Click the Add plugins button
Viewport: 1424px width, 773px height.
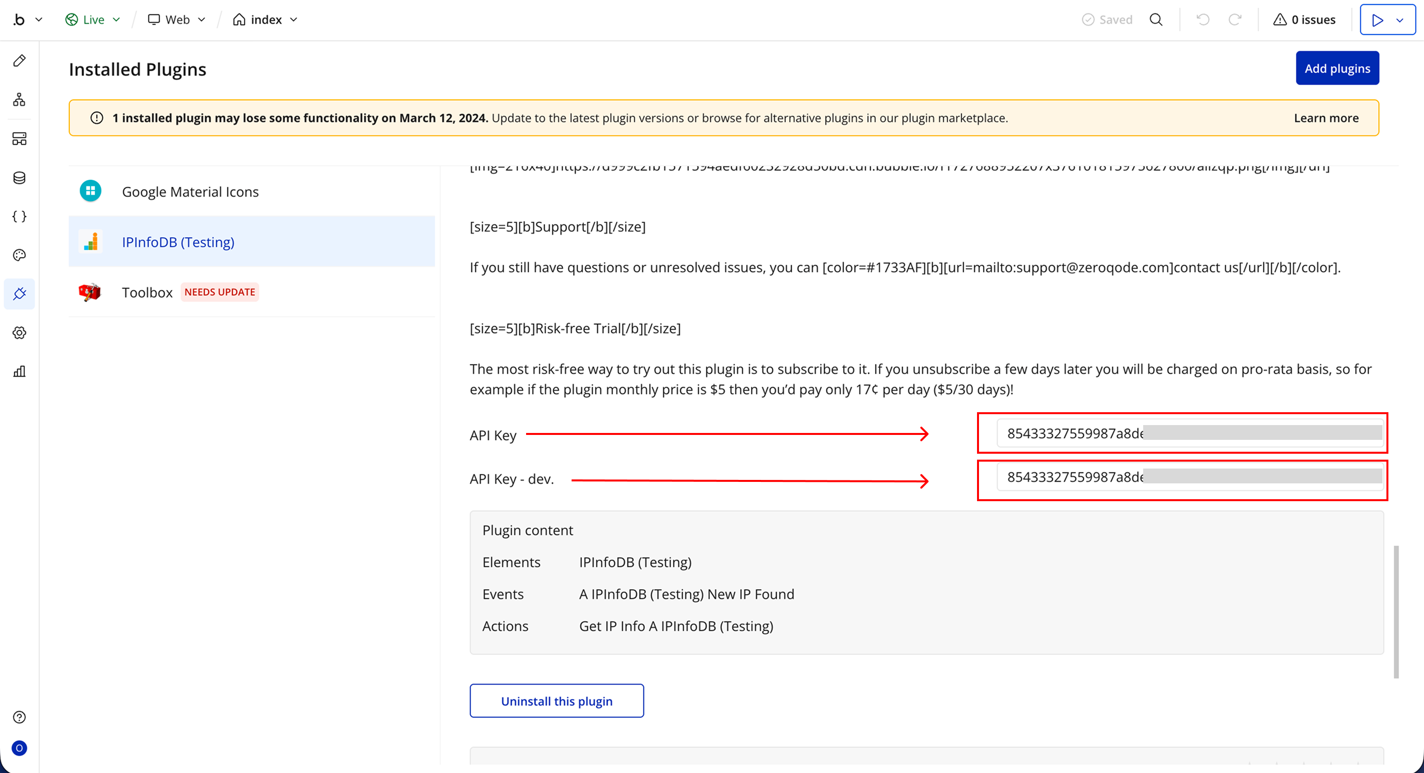pyautogui.click(x=1336, y=69)
